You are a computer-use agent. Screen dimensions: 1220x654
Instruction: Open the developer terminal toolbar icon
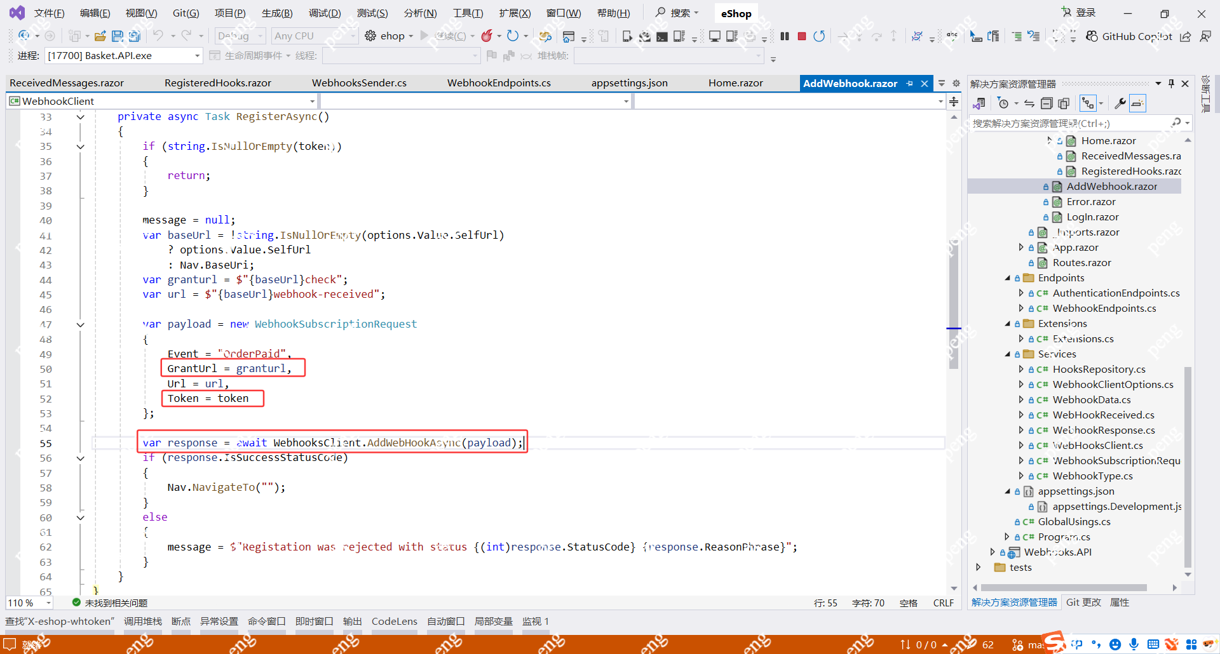point(662,36)
